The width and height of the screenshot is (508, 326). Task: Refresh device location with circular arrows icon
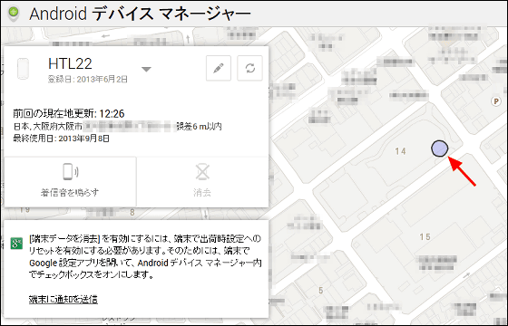pyautogui.click(x=249, y=68)
